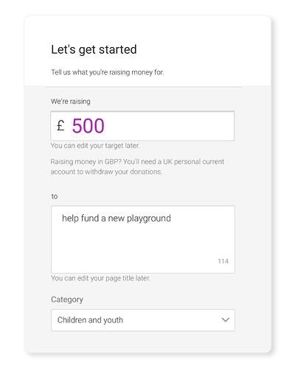This screenshot has width=295, height=368.
Task: Click 'Tell us what you're raising money for' subtitle
Action: click(108, 72)
